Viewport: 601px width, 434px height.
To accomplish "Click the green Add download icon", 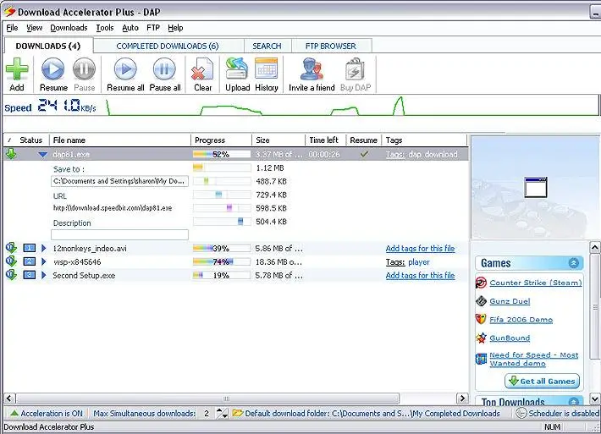I will click(17, 70).
